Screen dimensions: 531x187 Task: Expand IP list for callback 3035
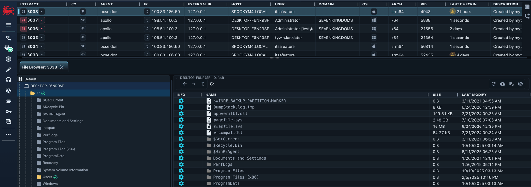pyautogui.click(x=147, y=38)
